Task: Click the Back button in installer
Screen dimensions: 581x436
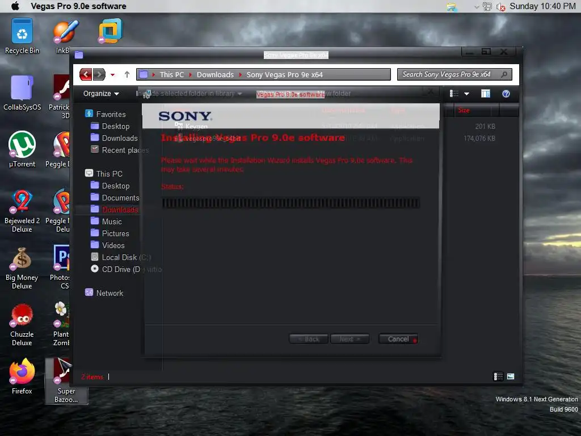Action: click(309, 339)
